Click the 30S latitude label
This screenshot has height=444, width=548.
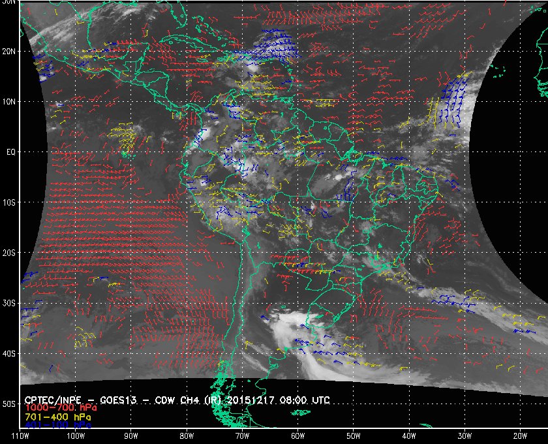(8, 304)
